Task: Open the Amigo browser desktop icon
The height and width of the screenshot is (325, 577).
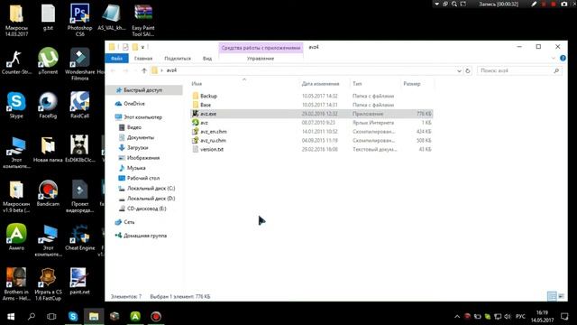Action: [x=16, y=237]
